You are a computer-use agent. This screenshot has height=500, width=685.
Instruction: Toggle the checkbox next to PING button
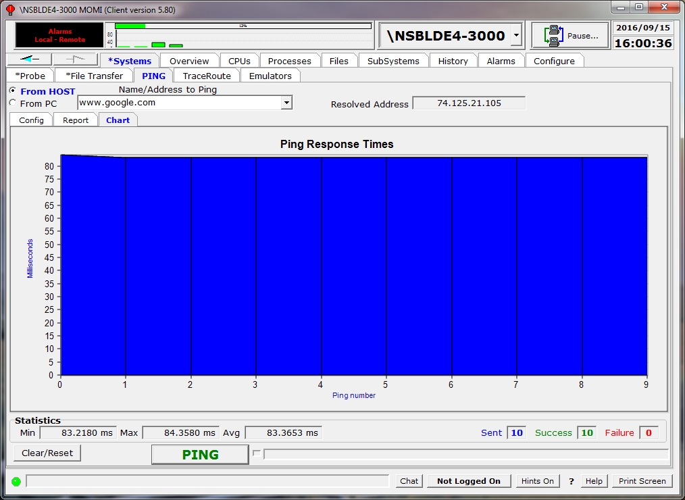(x=256, y=453)
